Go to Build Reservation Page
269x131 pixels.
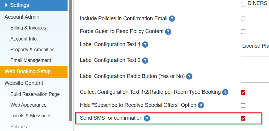coord(35,94)
